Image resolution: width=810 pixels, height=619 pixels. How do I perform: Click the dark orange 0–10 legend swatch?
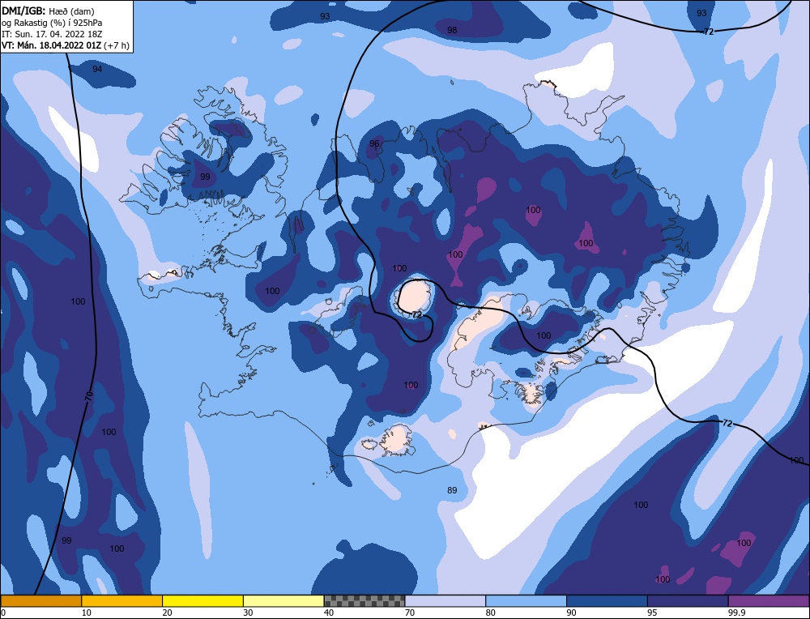[x=40, y=600]
